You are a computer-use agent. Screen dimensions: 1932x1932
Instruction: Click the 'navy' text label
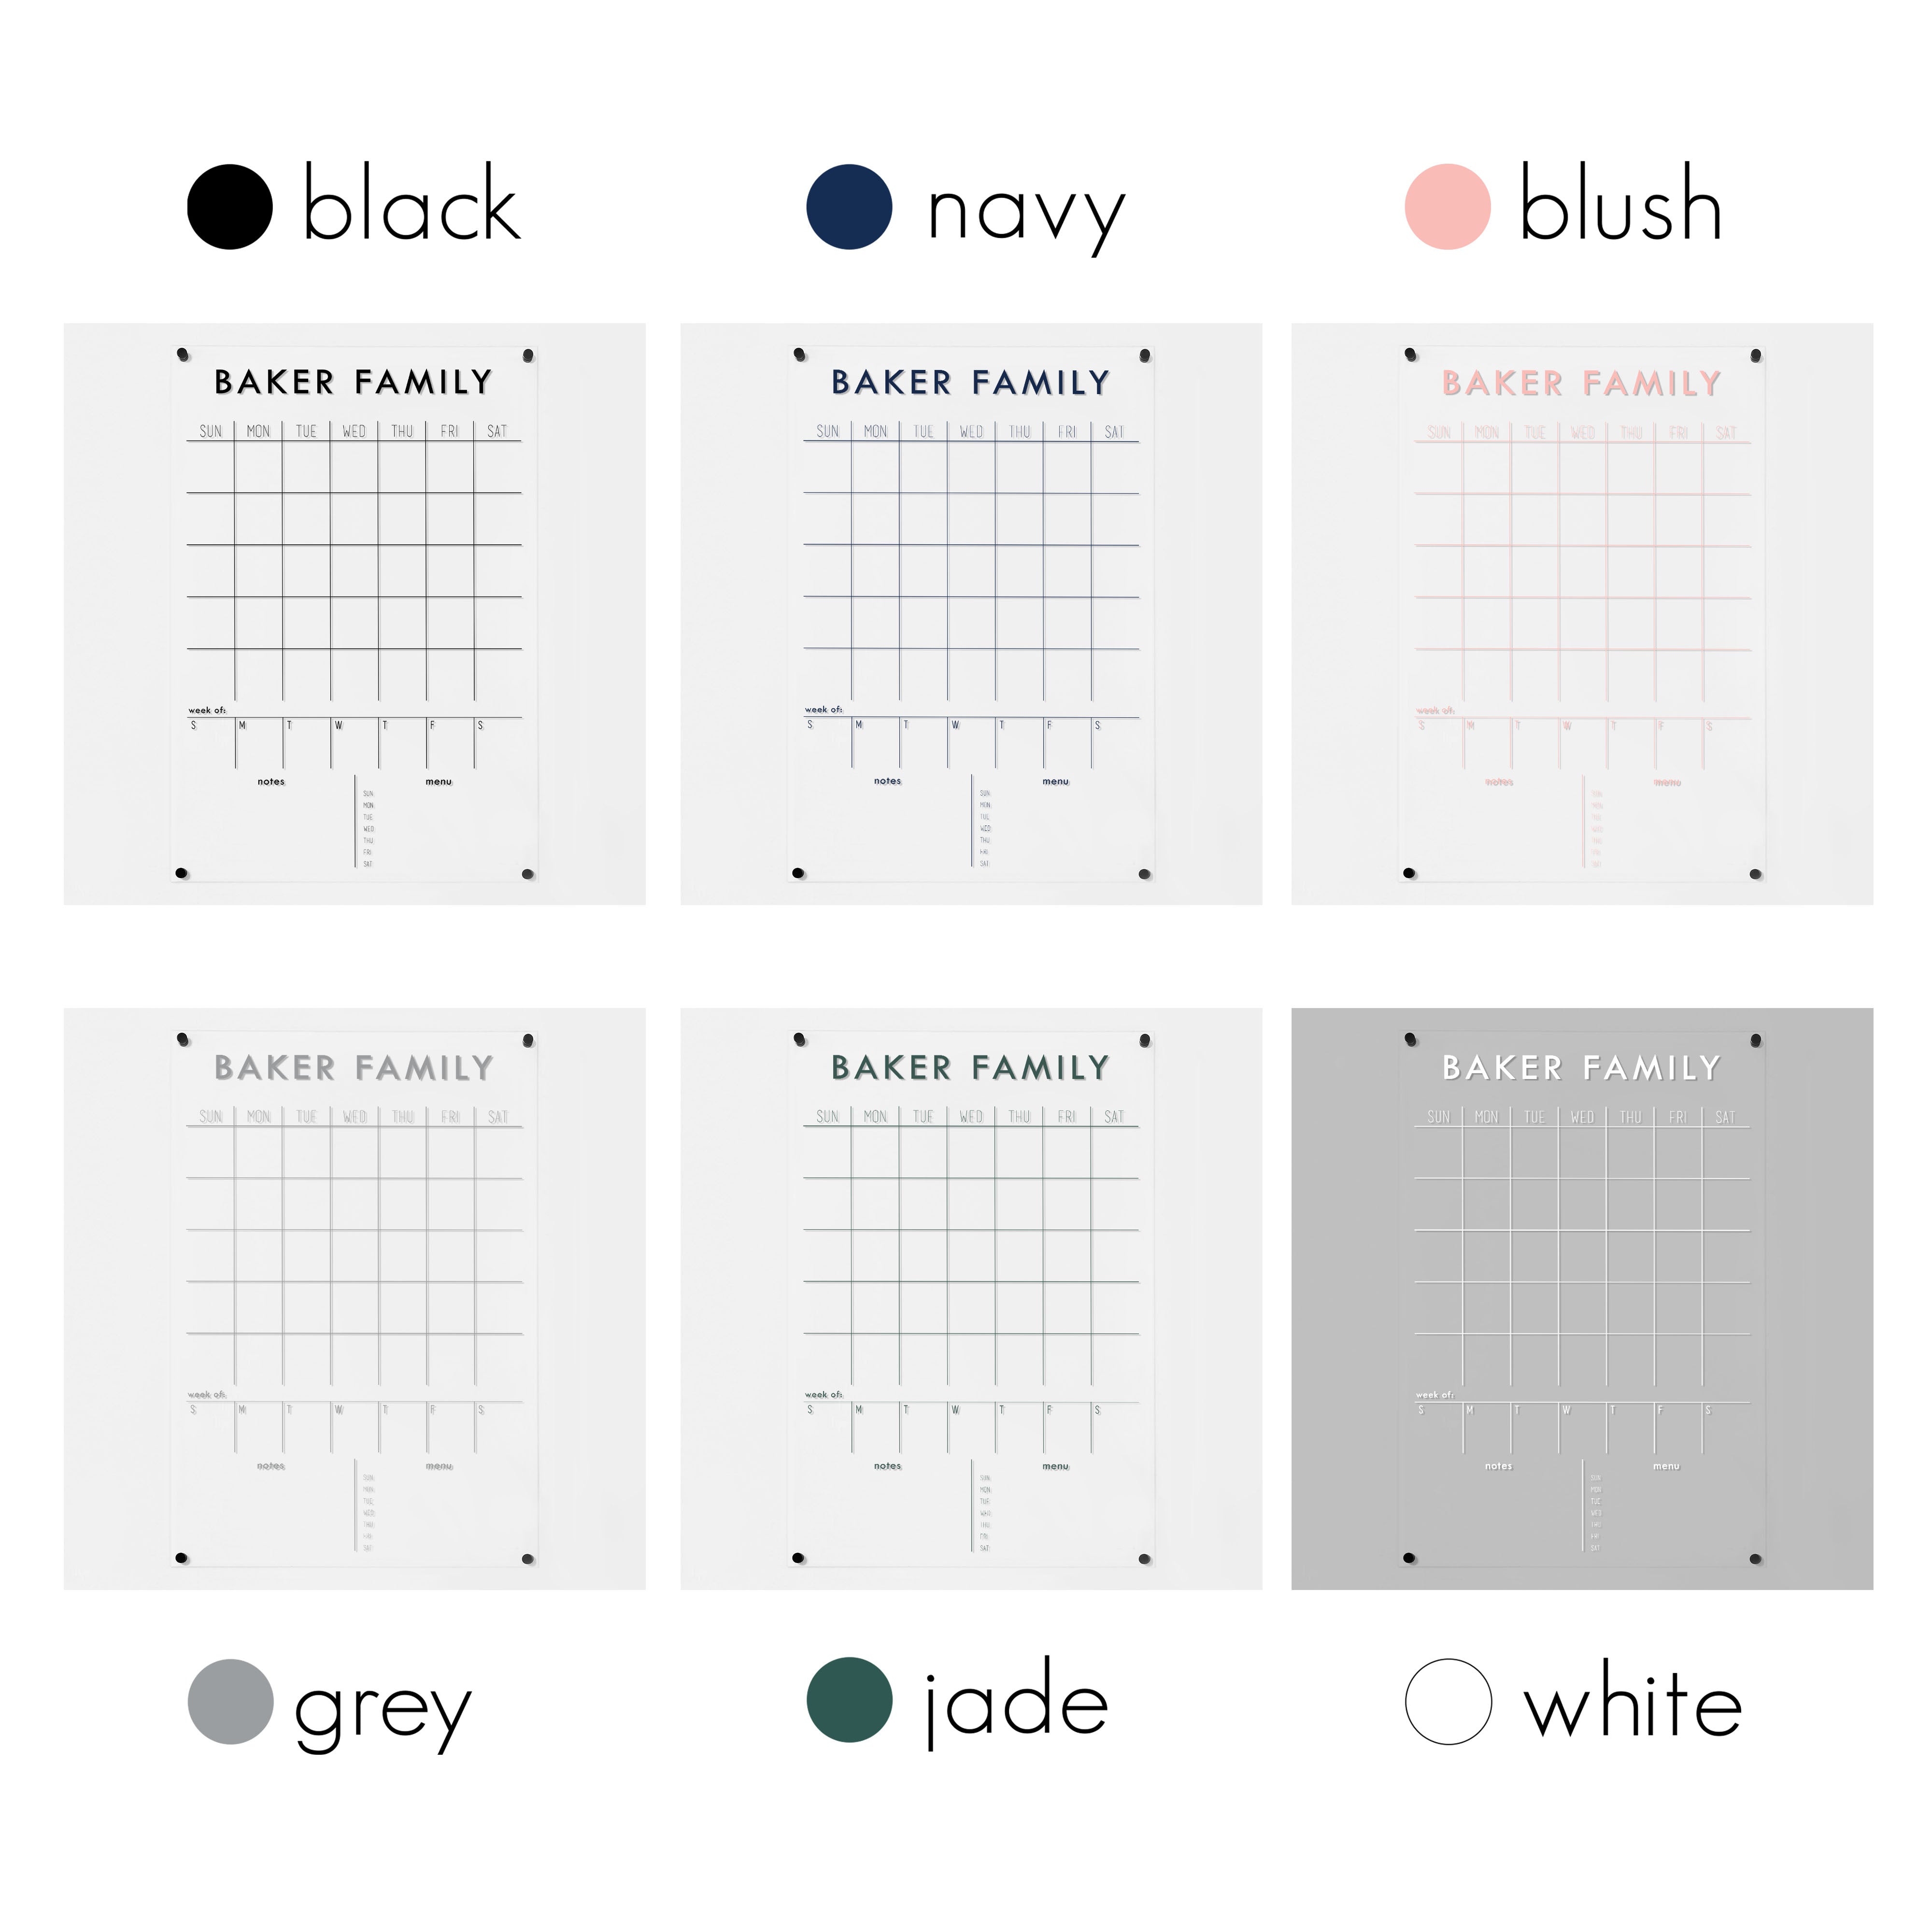coord(1026,216)
